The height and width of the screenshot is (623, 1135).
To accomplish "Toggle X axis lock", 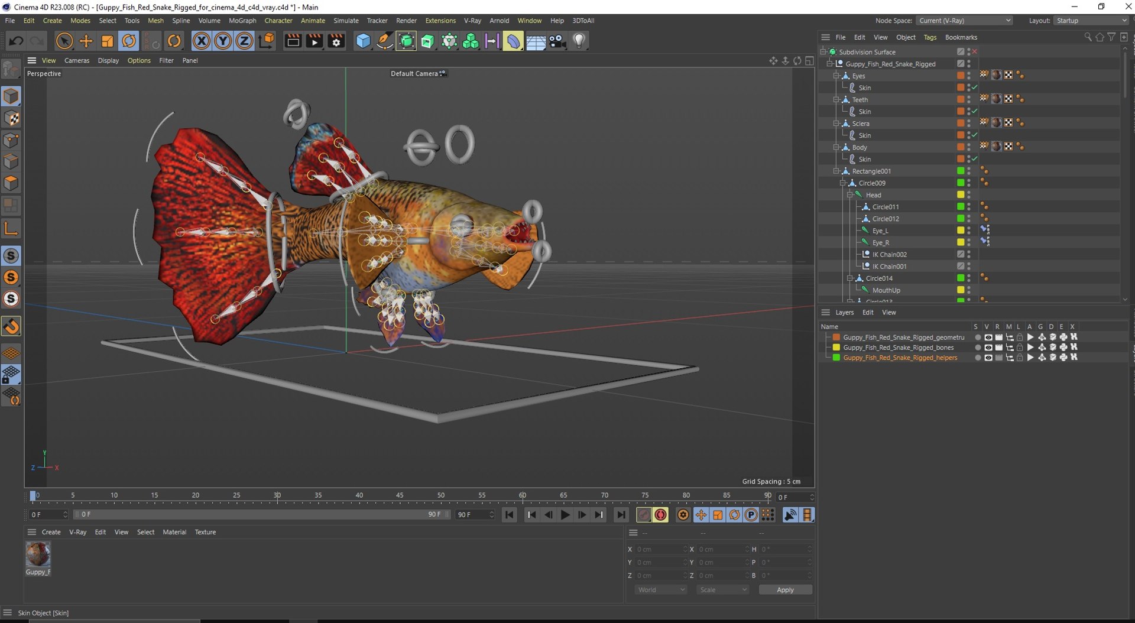I will pyautogui.click(x=201, y=41).
